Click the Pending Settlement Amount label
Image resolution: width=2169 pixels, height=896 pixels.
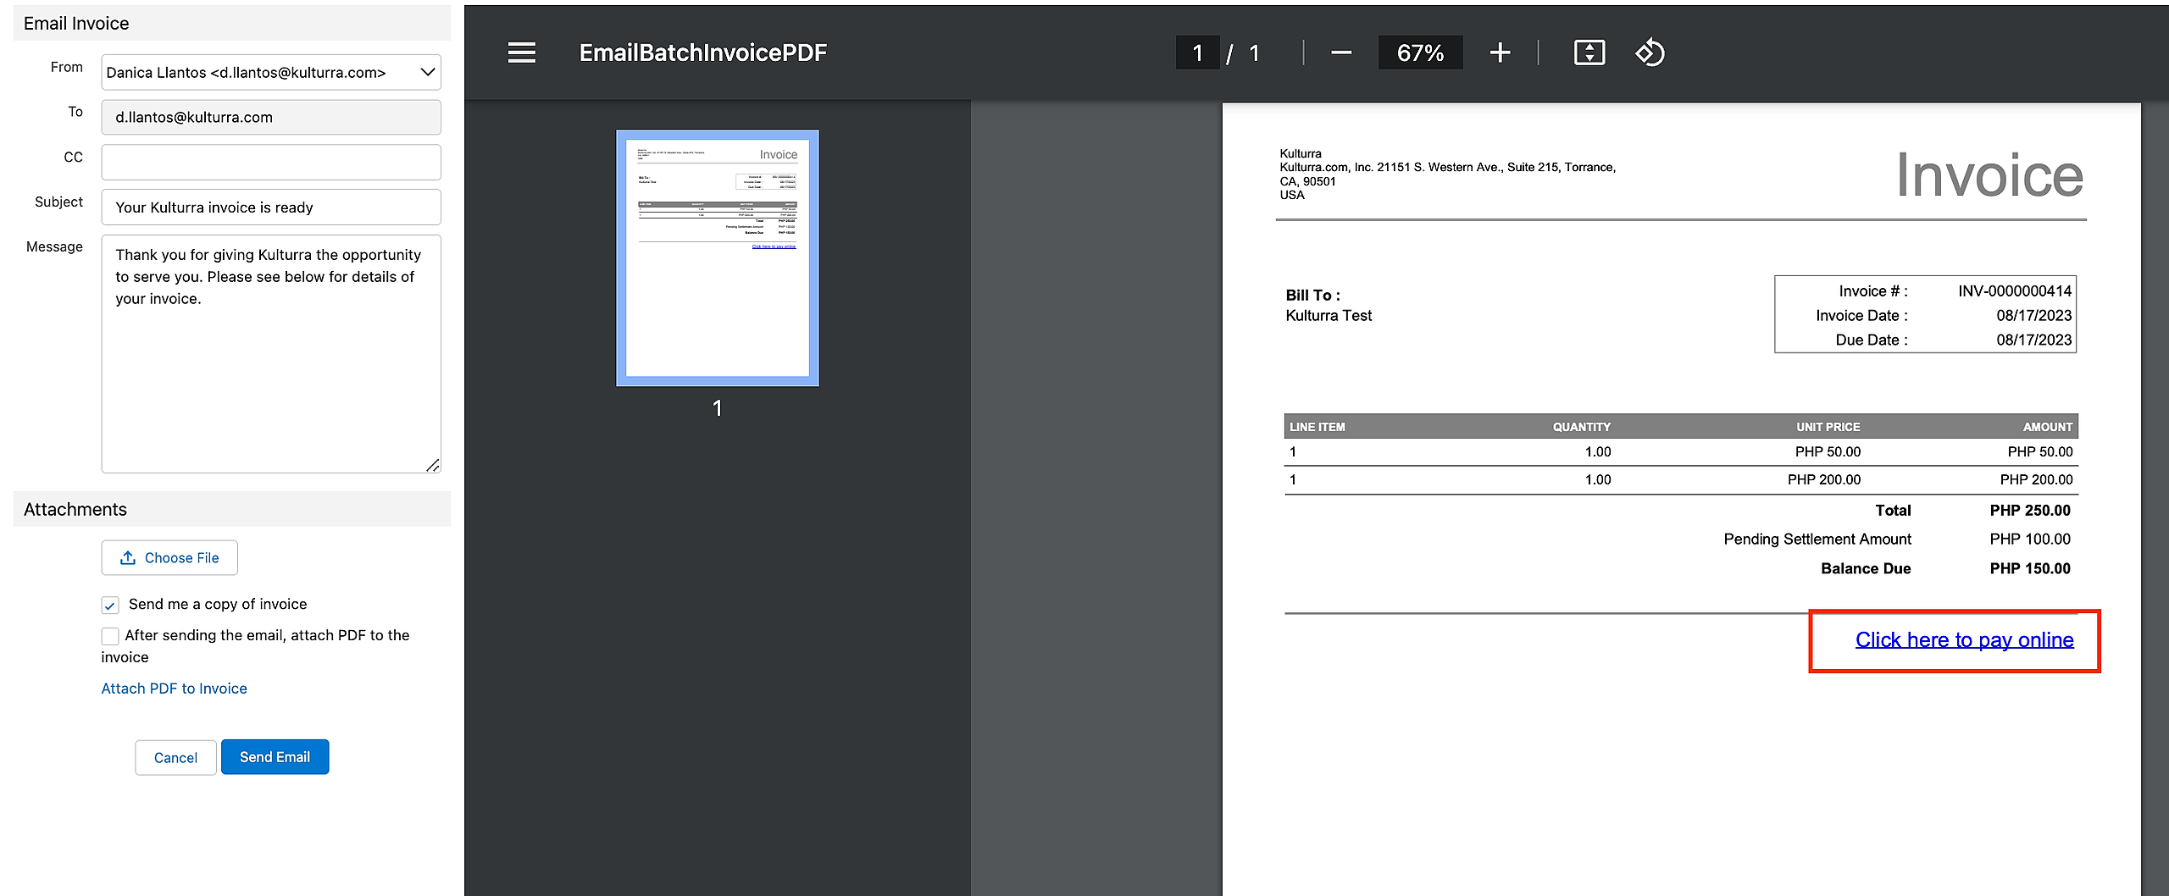(1817, 539)
